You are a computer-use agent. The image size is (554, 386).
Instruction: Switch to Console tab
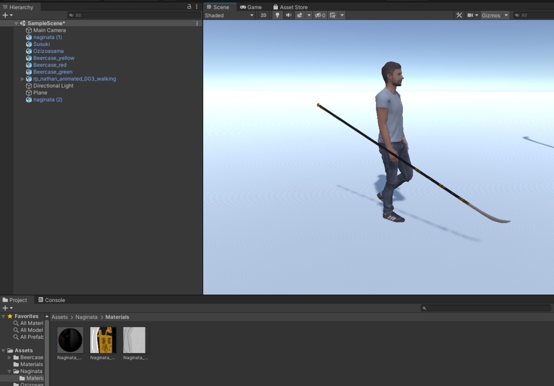pos(51,300)
